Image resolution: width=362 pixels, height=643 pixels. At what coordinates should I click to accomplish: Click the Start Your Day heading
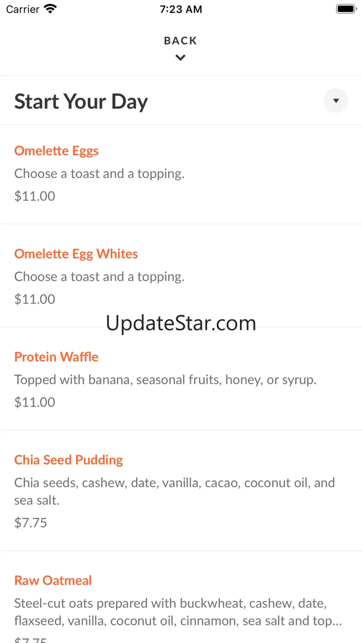[x=81, y=101]
